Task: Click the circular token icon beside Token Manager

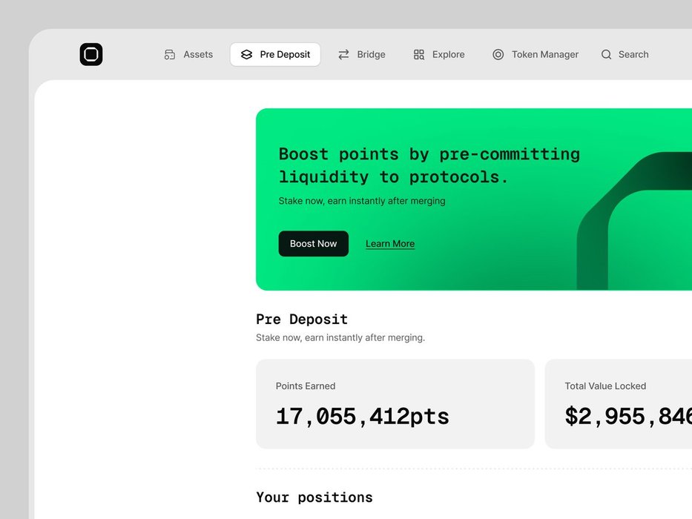Action: pos(498,54)
